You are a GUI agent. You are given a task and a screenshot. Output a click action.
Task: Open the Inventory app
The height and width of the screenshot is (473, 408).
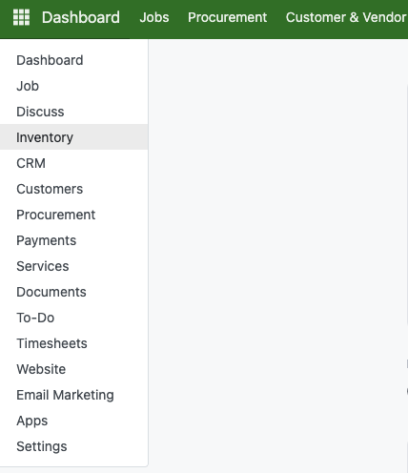(x=73, y=137)
